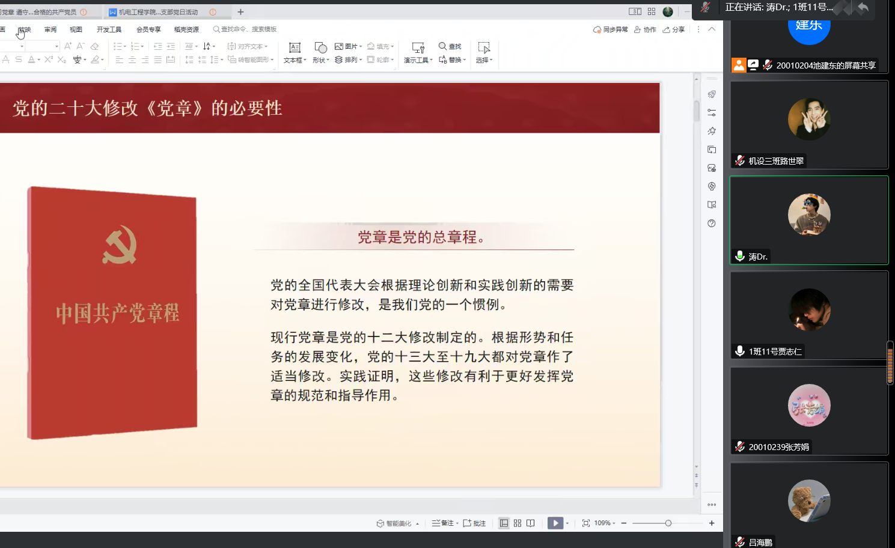
Task: Open the font color dropdown arrow
Action: tap(38, 59)
